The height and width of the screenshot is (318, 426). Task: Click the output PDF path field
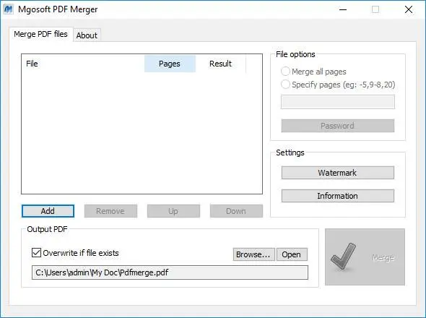coord(170,272)
